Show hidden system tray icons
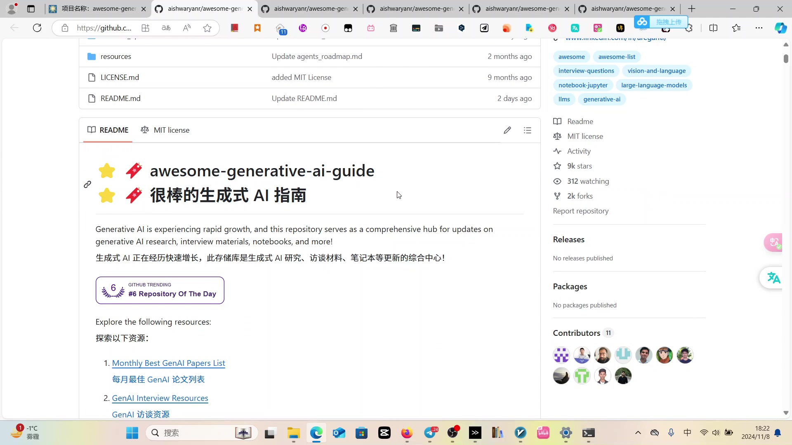 (x=638, y=433)
